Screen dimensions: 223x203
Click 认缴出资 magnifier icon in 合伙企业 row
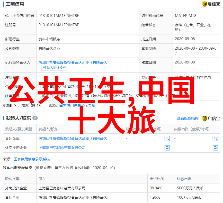[x=167, y=138]
